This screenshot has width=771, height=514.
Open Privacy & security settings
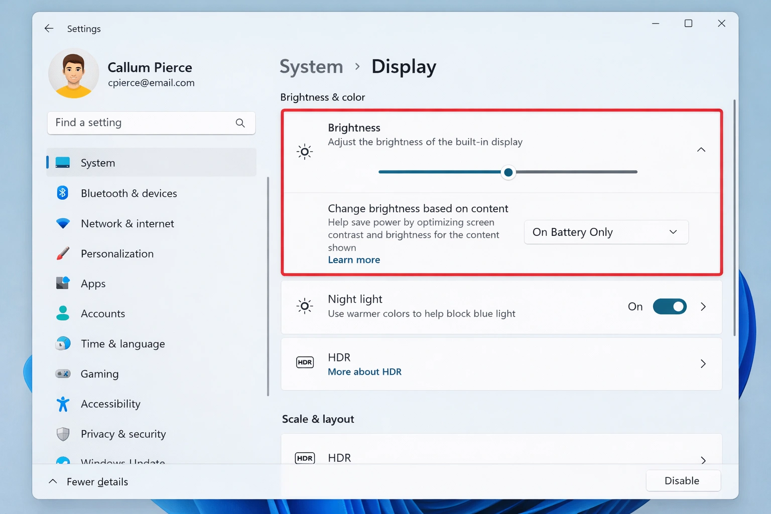(x=123, y=434)
